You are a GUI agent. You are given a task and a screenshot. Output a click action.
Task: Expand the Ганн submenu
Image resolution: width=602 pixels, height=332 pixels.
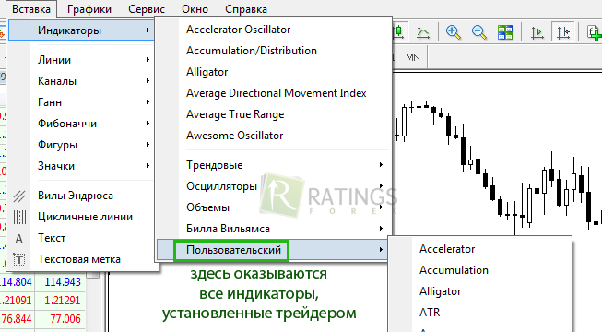coord(81,102)
